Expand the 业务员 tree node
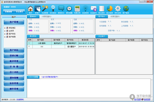The image size is (154, 102). point(5,31)
